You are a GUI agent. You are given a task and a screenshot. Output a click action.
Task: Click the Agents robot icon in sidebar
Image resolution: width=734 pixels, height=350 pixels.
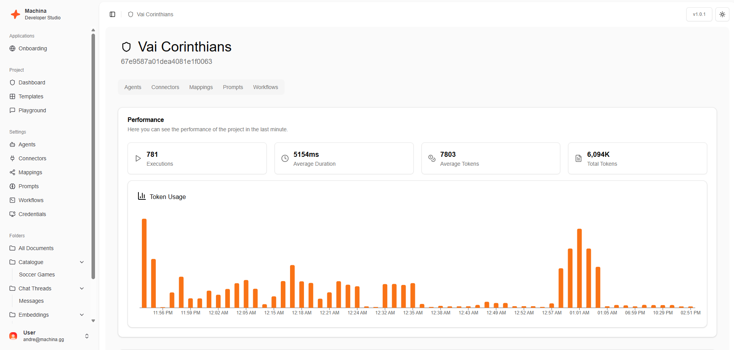12,144
